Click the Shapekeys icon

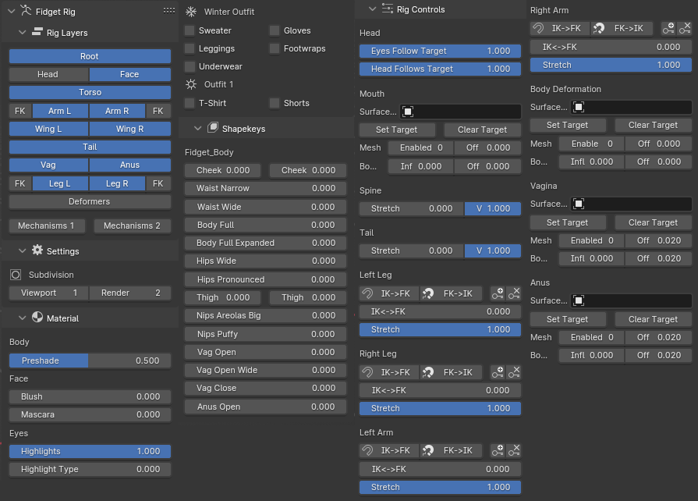click(213, 128)
